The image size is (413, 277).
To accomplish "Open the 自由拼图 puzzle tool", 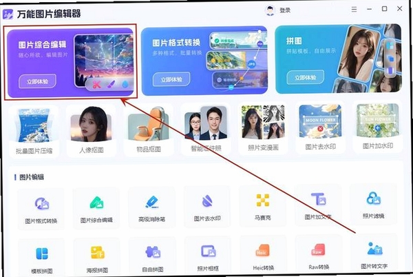I will [x=153, y=257].
